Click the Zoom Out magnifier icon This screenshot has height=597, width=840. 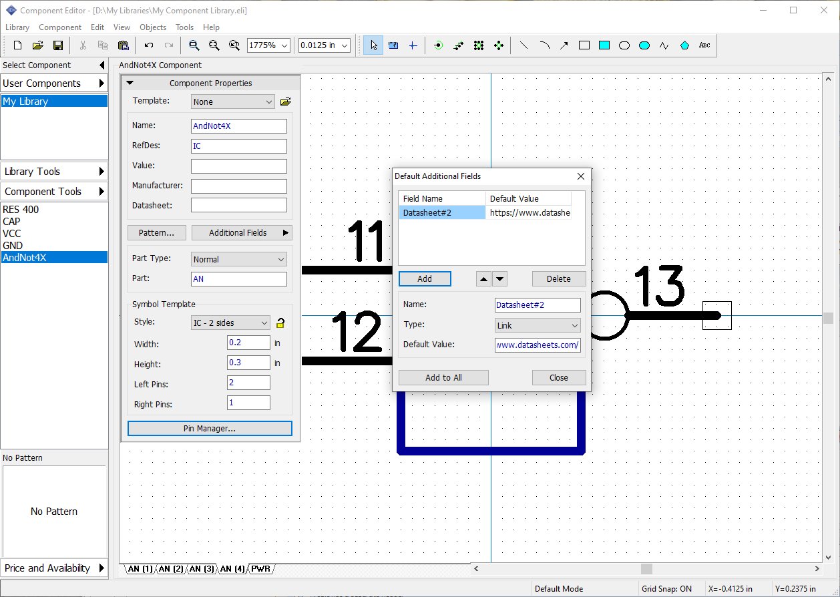pyautogui.click(x=214, y=45)
